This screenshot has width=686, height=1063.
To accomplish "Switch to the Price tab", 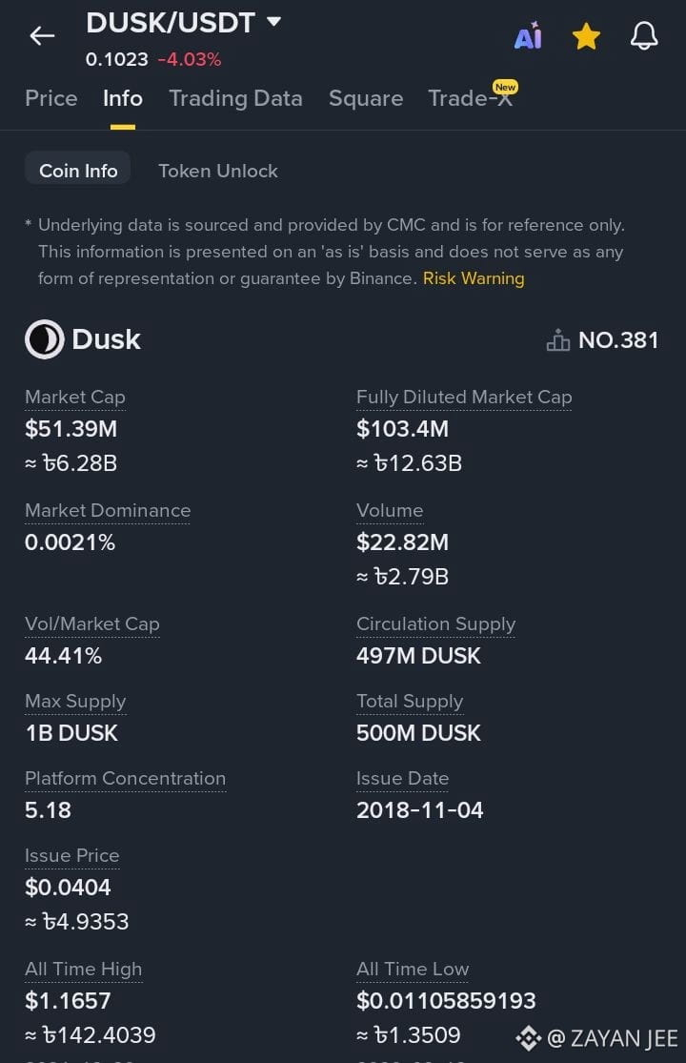I will pyautogui.click(x=51, y=98).
